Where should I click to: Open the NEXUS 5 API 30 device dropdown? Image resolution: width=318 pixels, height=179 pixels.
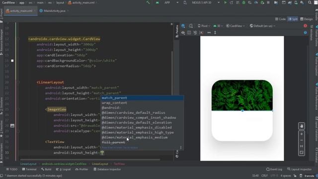pos(205,2)
